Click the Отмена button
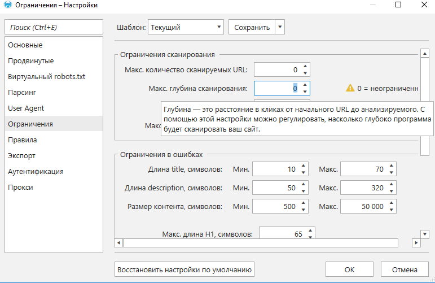This screenshot has height=283, width=435. tap(405, 269)
